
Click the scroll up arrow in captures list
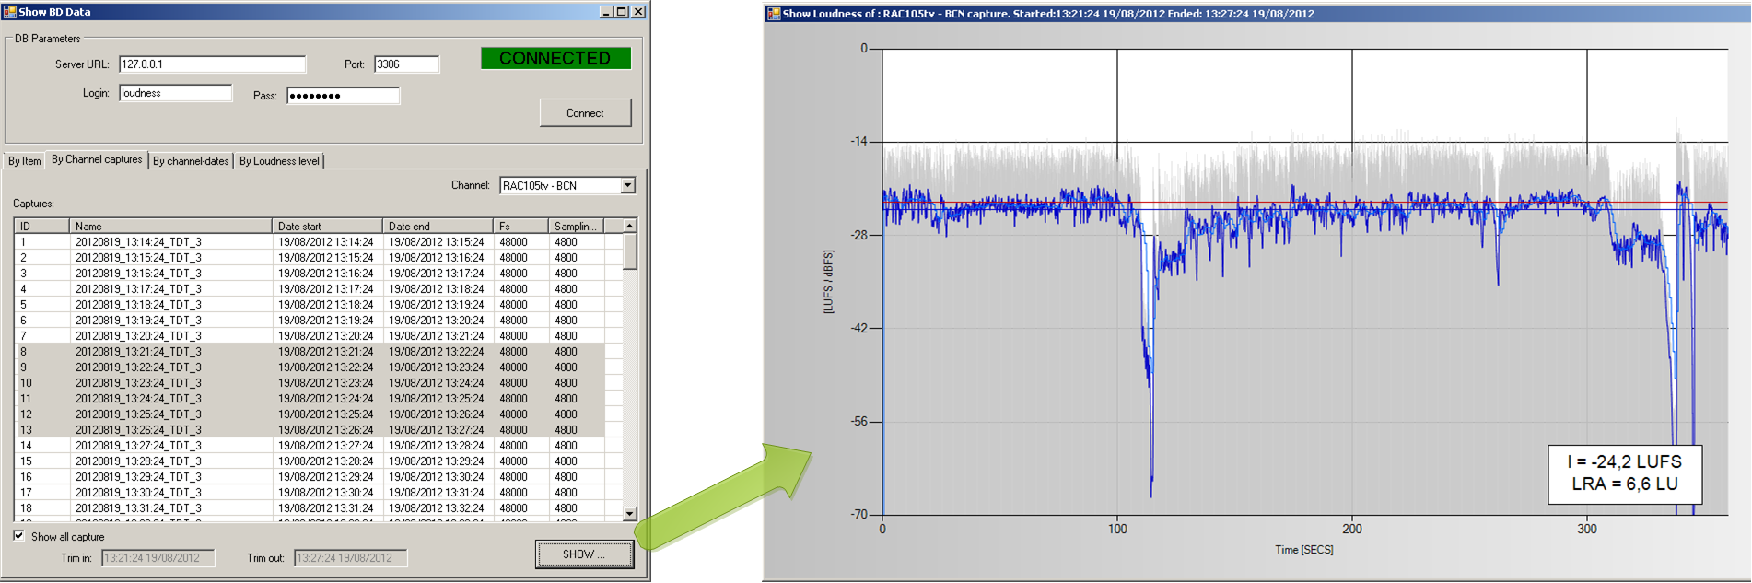630,226
